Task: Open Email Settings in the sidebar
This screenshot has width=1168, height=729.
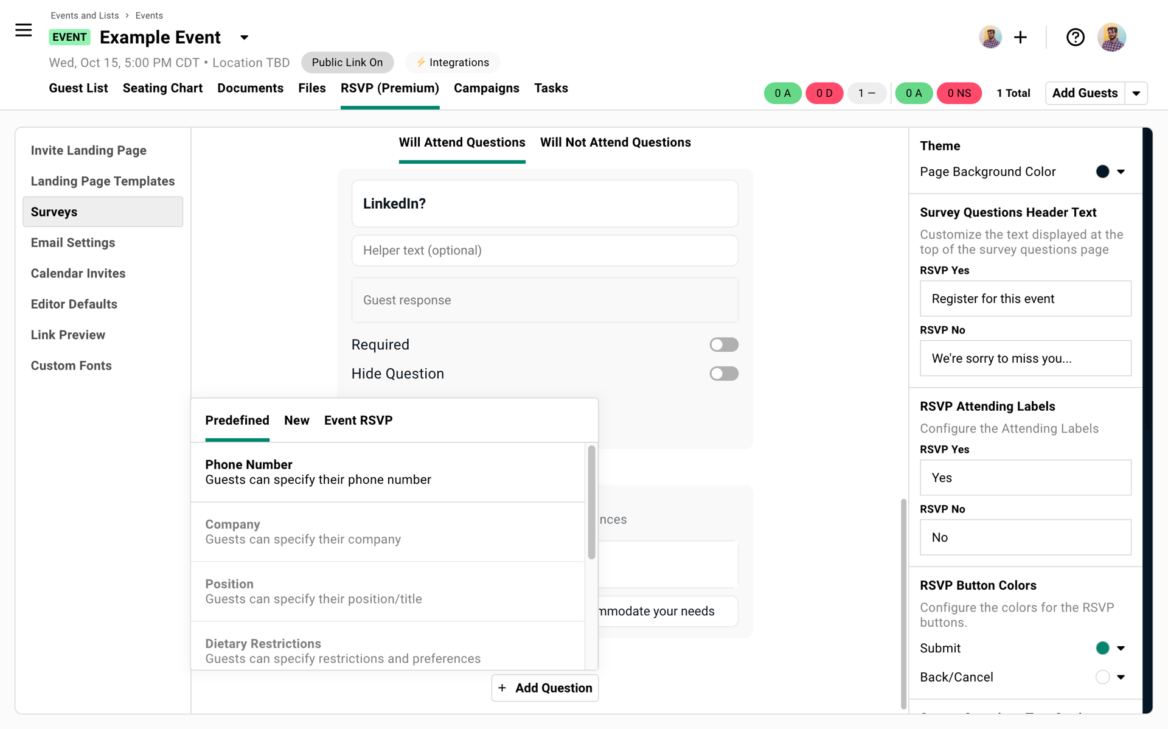Action: tap(73, 243)
